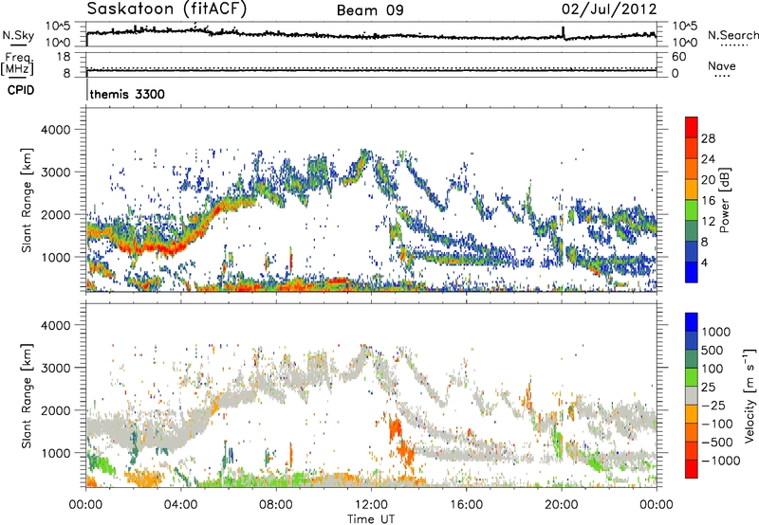Click the '20:00' time axis tick label
The height and width of the screenshot is (525, 759).
[562, 505]
